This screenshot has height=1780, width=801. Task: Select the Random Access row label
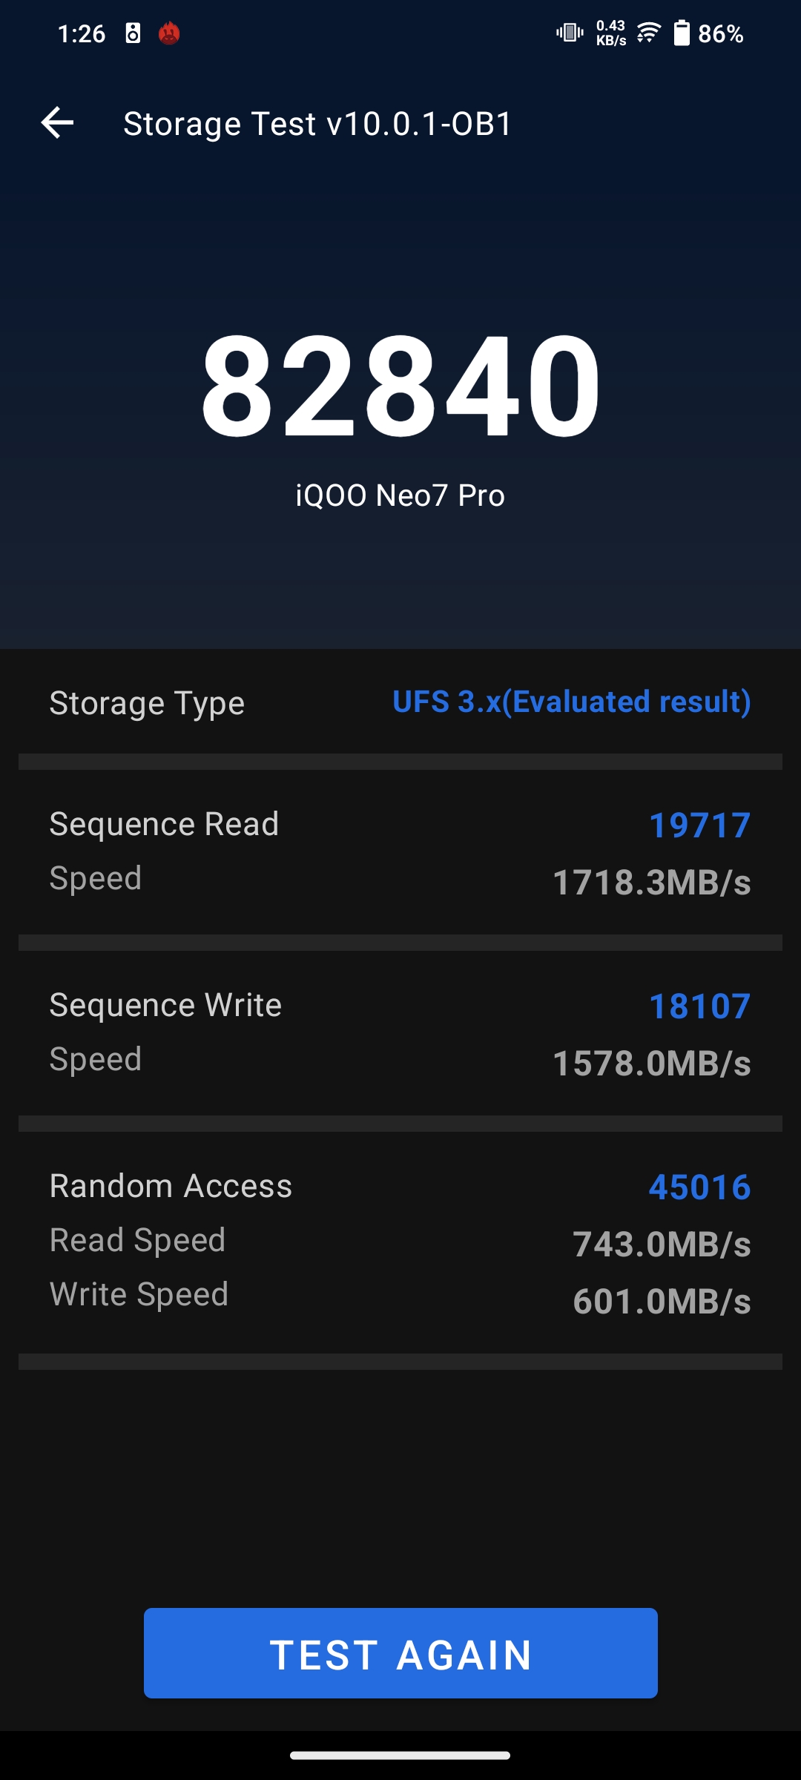[171, 1186]
